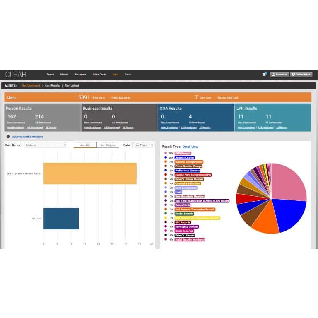The height and width of the screenshot is (318, 318).
Task: Click the DMV Records legend color dot
Action: tap(166, 153)
